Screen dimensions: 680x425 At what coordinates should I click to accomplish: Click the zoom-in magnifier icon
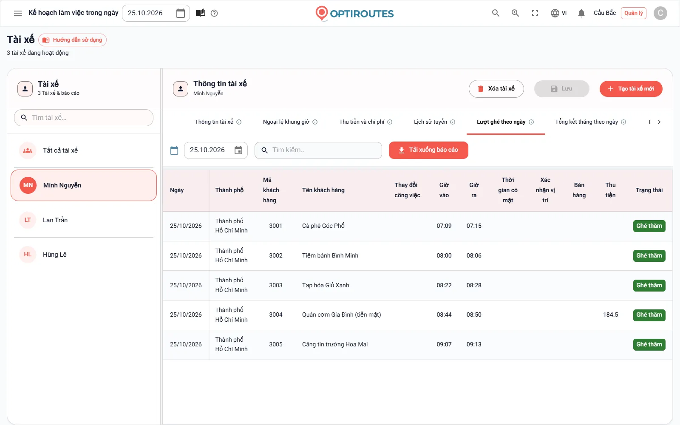click(515, 13)
